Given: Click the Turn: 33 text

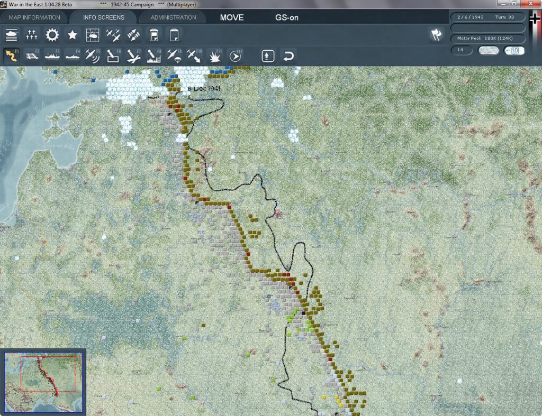Looking at the screenshot, I should pyautogui.click(x=504, y=17).
